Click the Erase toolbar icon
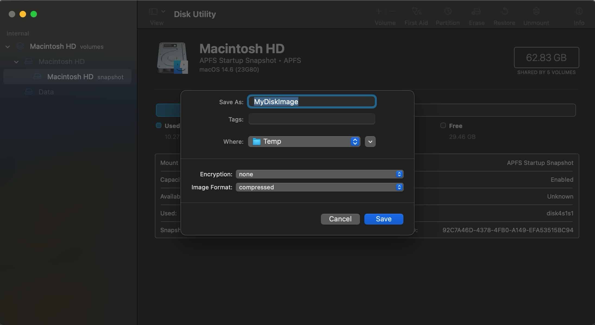The image size is (595, 325). 476,11
